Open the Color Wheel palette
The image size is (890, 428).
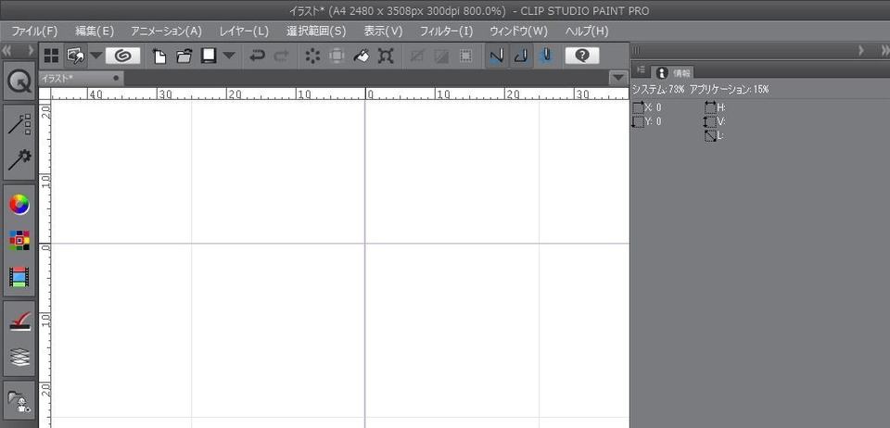click(x=19, y=205)
